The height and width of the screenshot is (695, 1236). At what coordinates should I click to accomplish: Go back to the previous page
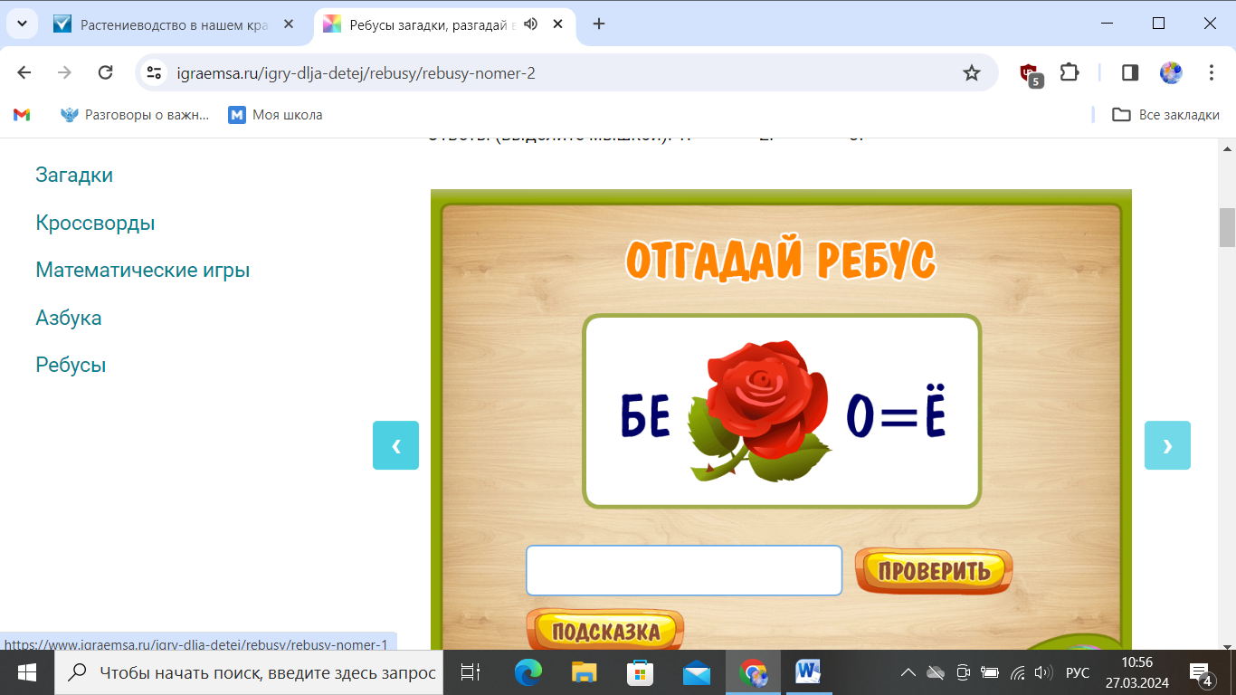coord(24,72)
